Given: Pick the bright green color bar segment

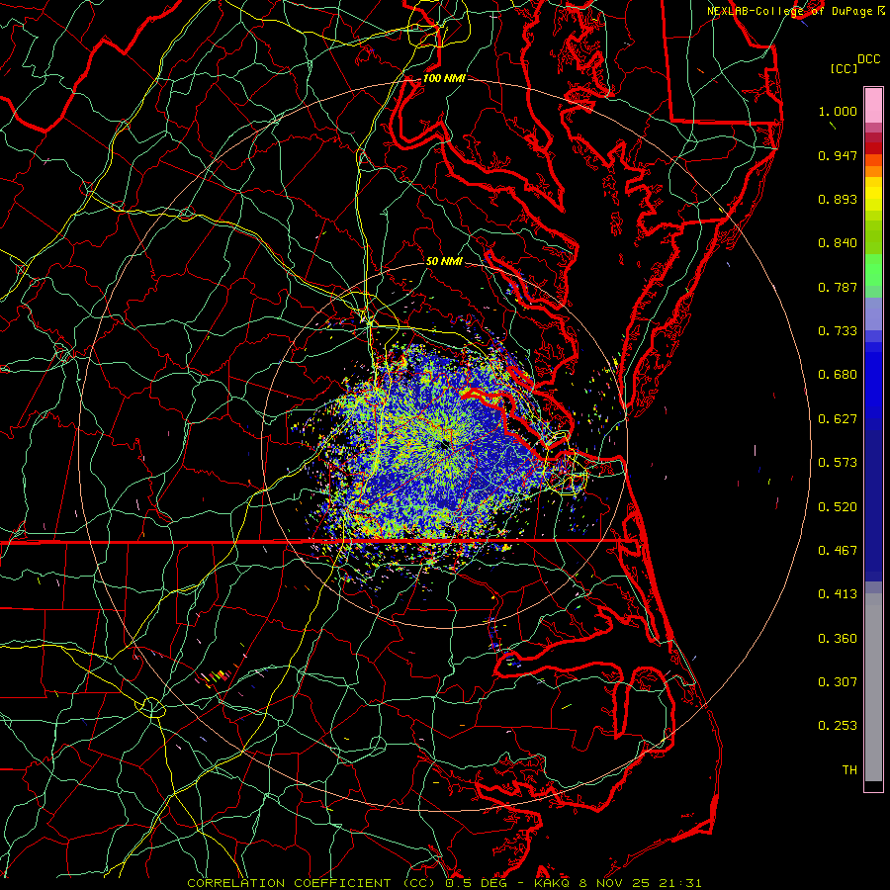Looking at the screenshot, I should click(x=873, y=270).
